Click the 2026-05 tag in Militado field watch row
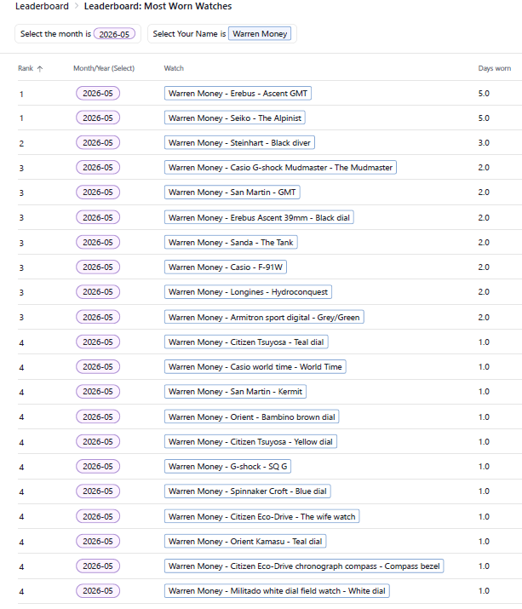Image resolution: width=522 pixels, height=609 pixels. [x=98, y=591]
